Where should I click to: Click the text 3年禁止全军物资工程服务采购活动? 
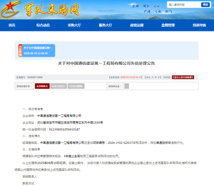click(x=87, y=156)
